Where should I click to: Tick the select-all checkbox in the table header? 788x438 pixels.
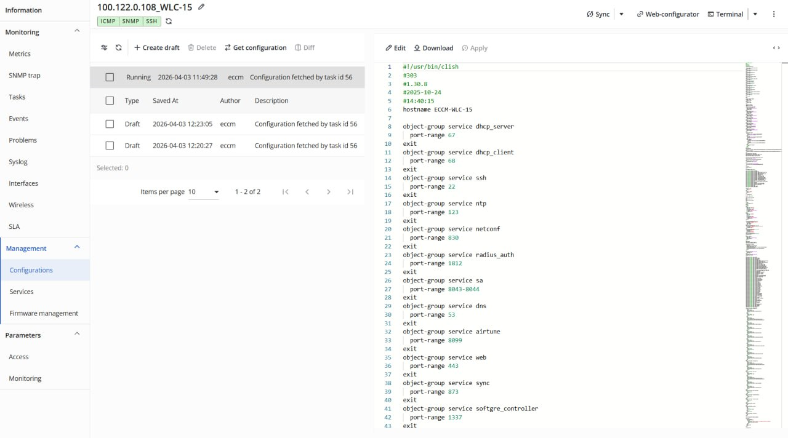click(110, 101)
